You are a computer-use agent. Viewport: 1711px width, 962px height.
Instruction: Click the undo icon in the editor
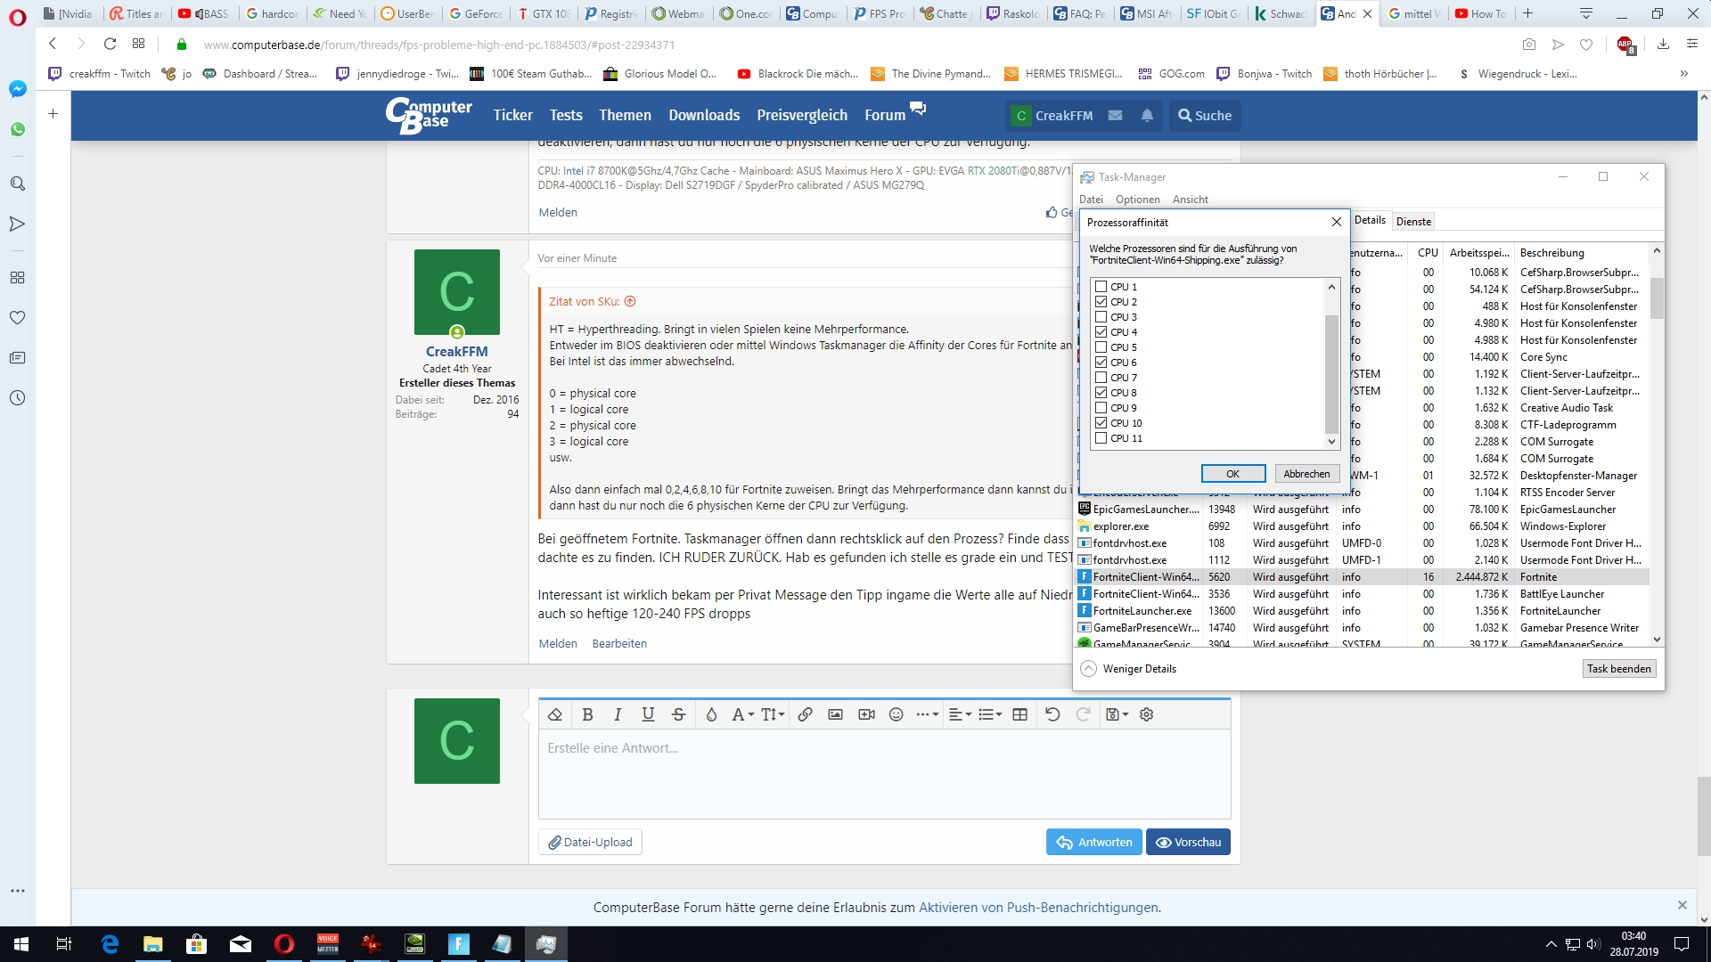coord(1052,714)
